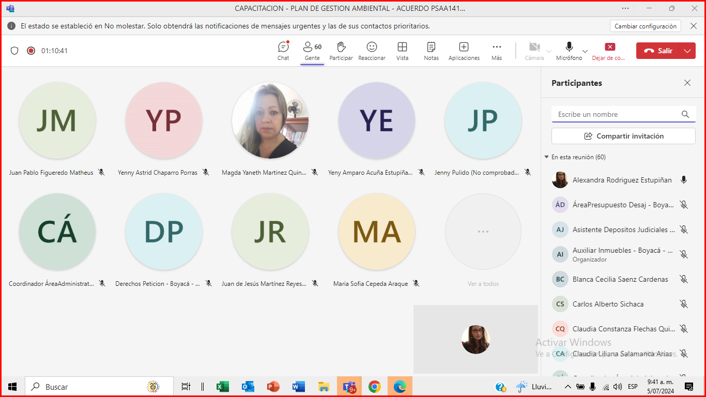
Task: Expand the microphone options dropdown arrow
Action: (x=585, y=51)
